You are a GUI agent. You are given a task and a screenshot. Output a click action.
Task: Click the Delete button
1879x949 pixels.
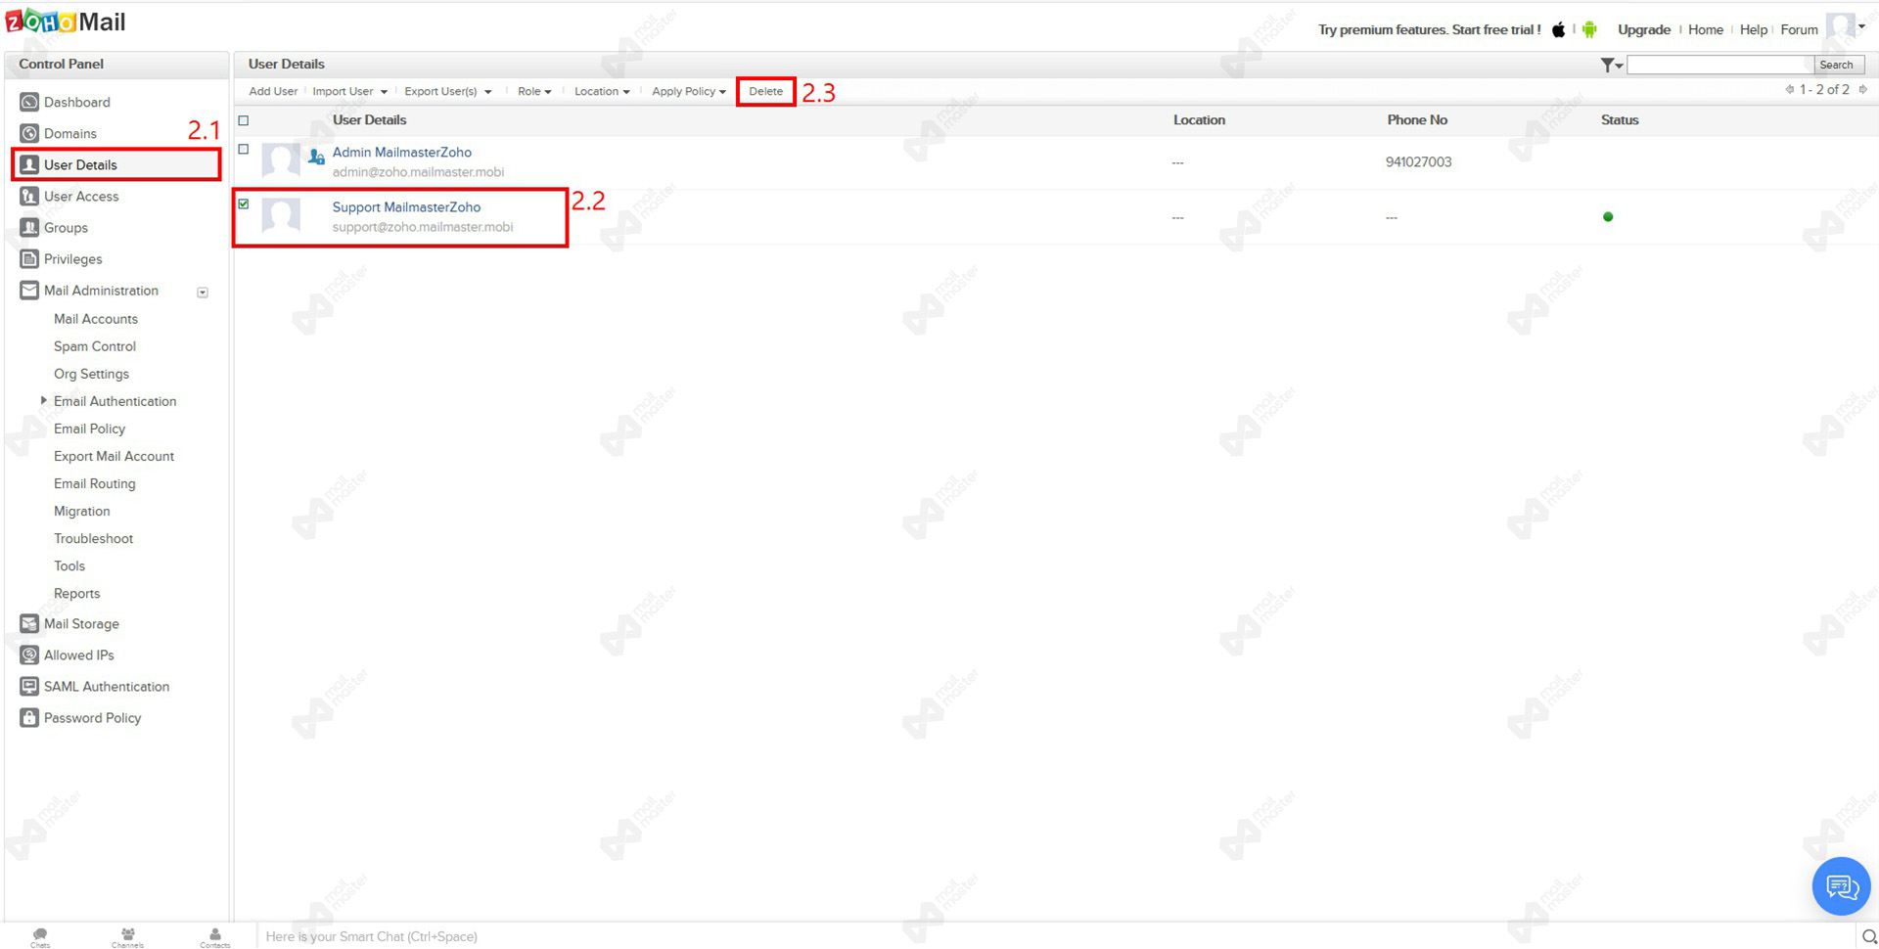765,91
